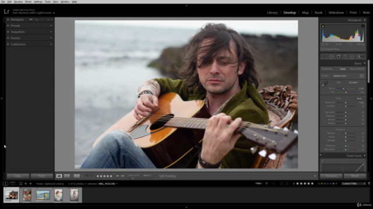The width and height of the screenshot is (373, 209).
Task: Filter by rejected photos flag
Action: coord(274,183)
